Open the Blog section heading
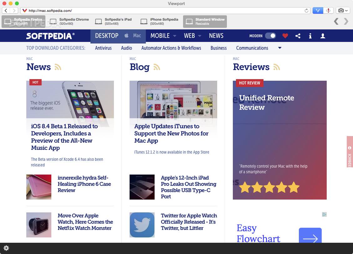This screenshot has width=353, height=254. coord(140,67)
